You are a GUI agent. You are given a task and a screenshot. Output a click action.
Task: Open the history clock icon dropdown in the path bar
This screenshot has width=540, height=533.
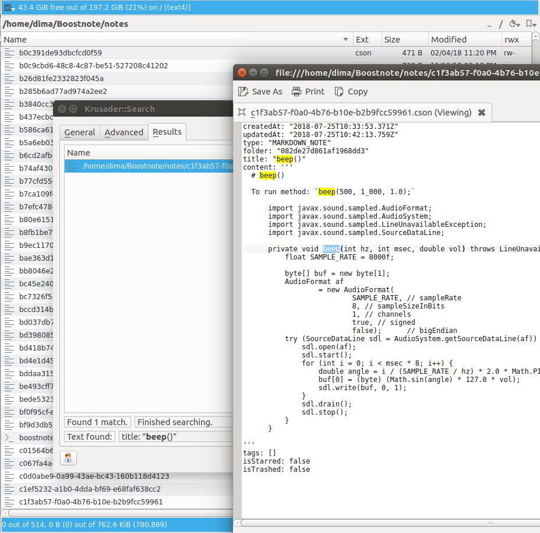[514, 24]
